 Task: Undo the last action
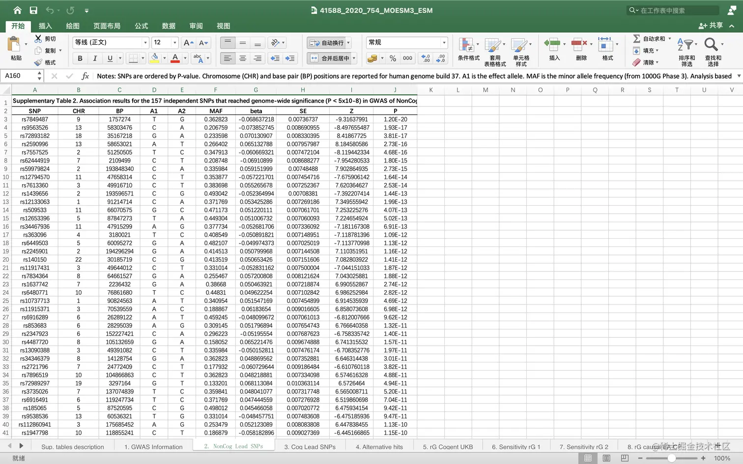[50, 10]
